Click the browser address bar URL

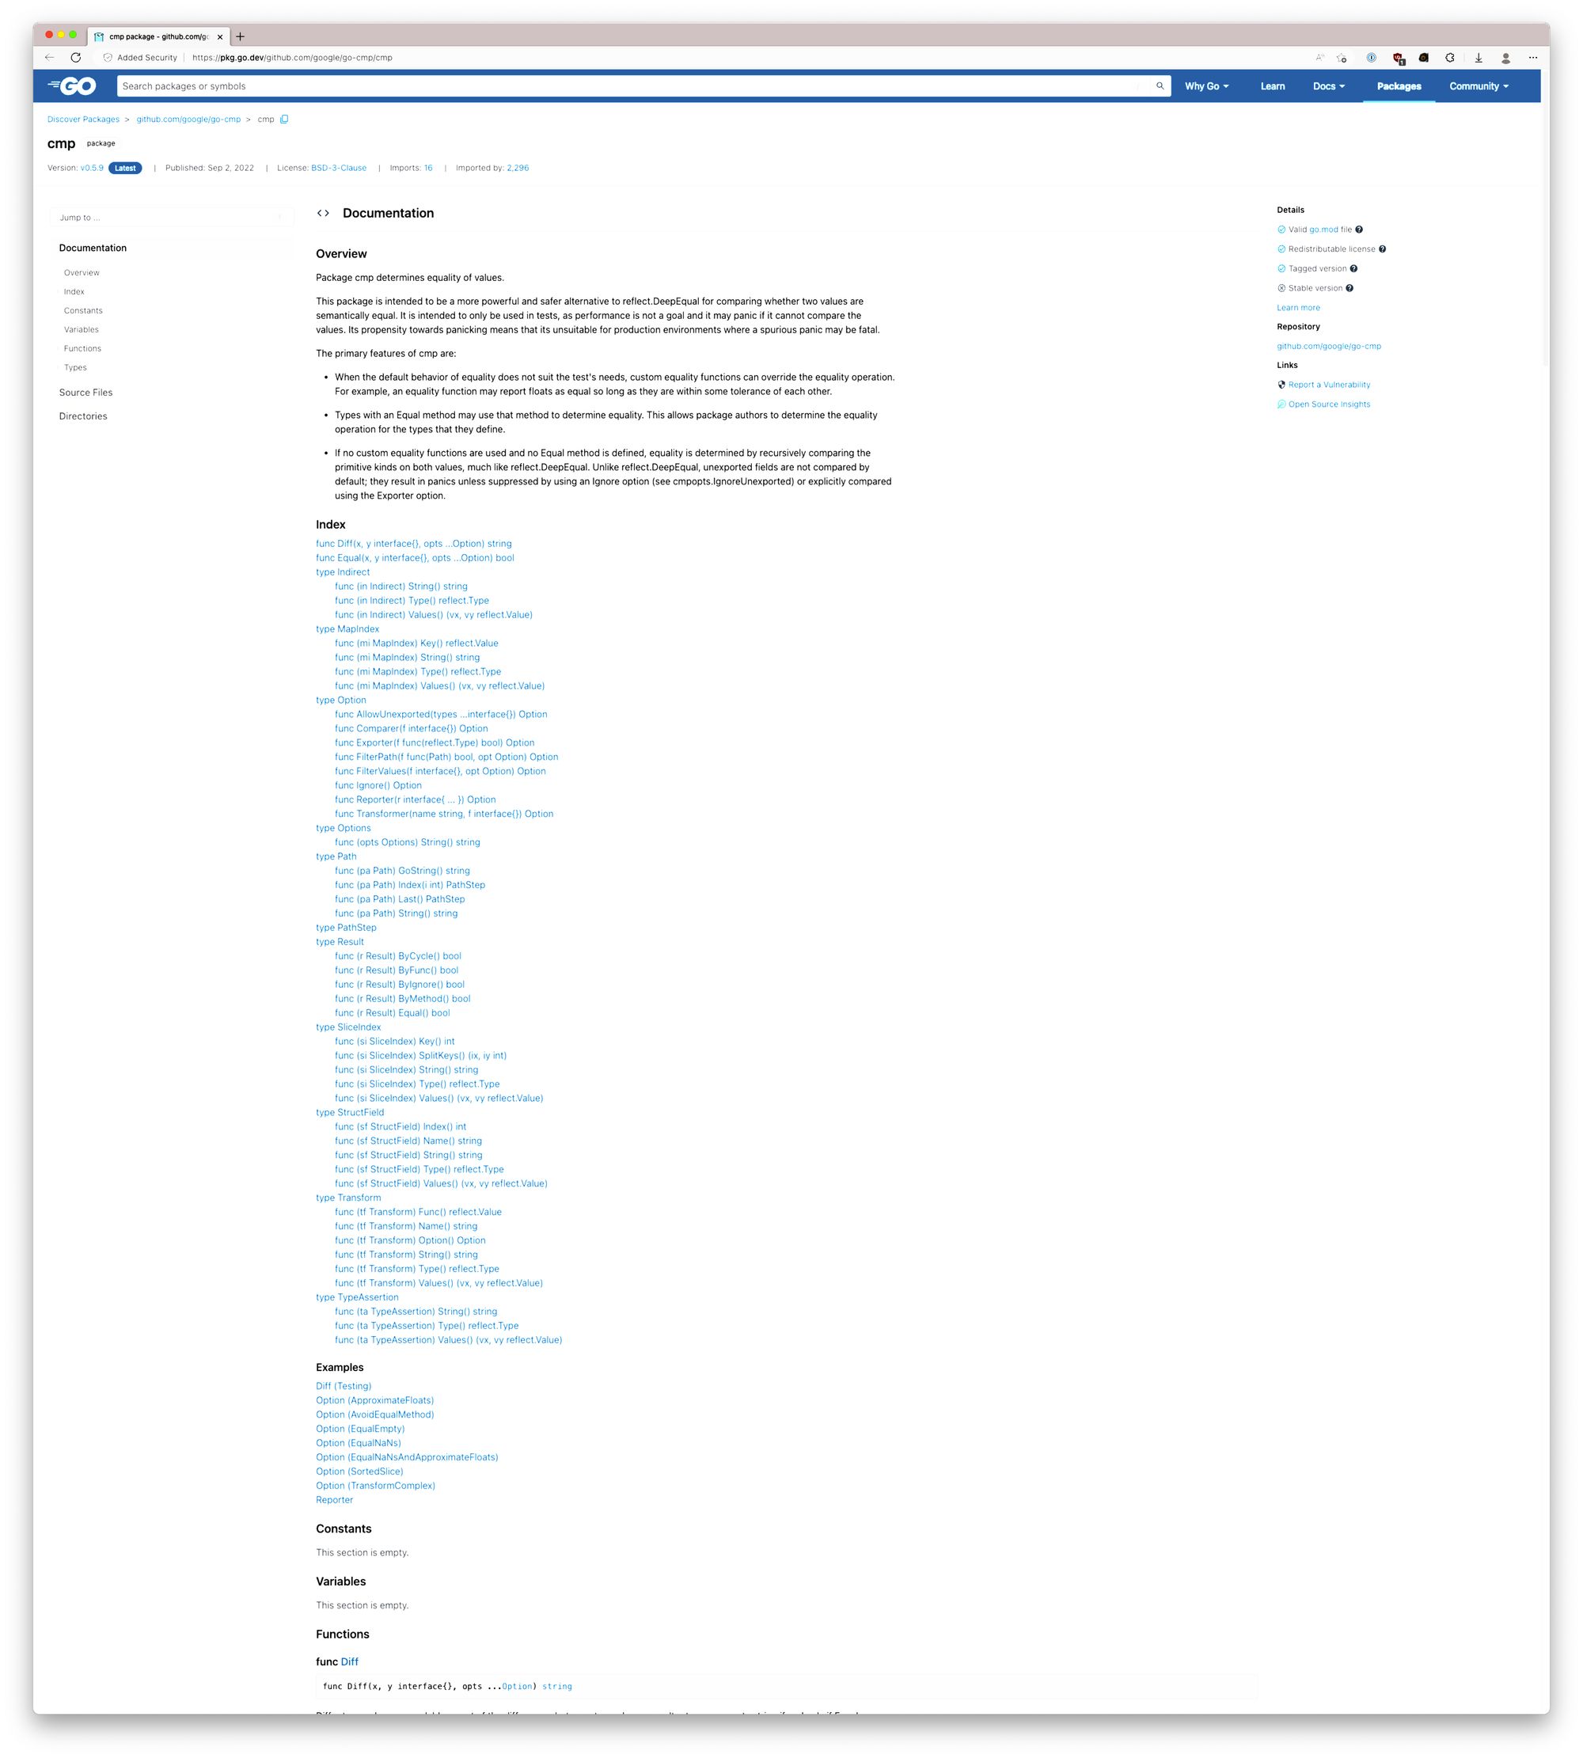tap(292, 58)
